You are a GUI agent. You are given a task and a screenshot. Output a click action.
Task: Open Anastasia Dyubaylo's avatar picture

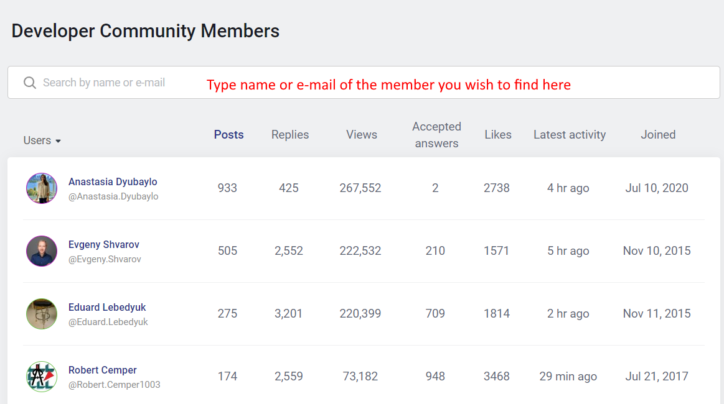tap(42, 188)
